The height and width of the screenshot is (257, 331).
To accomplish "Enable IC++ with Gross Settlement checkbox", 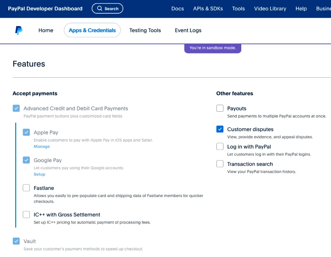I will click(26, 214).
